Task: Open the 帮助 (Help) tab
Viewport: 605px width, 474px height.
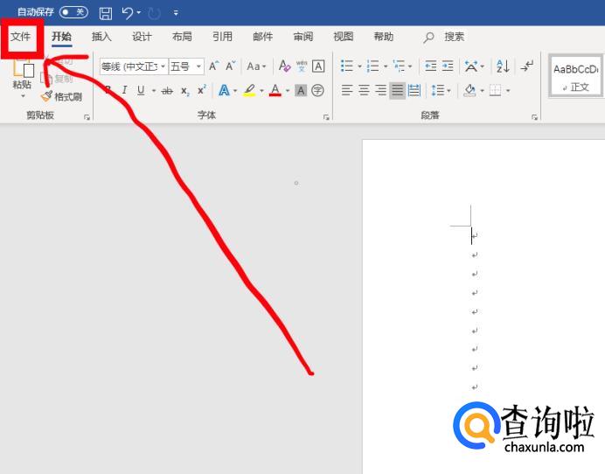Action: click(x=384, y=37)
